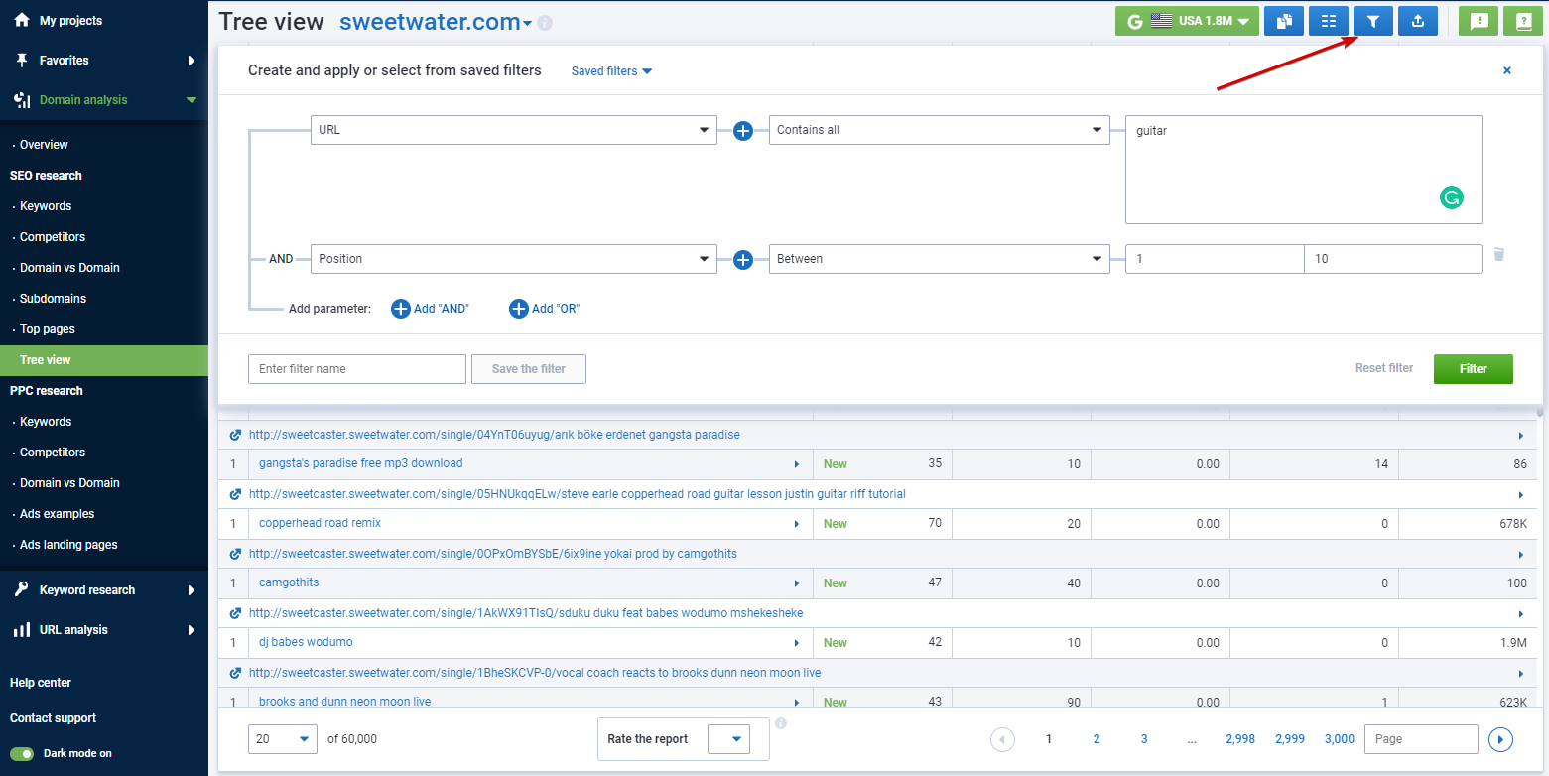Open the columns settings icon
The width and height of the screenshot is (1549, 776).
pos(1329,21)
